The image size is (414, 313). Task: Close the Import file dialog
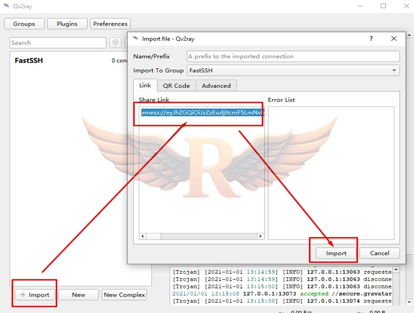(x=394, y=39)
